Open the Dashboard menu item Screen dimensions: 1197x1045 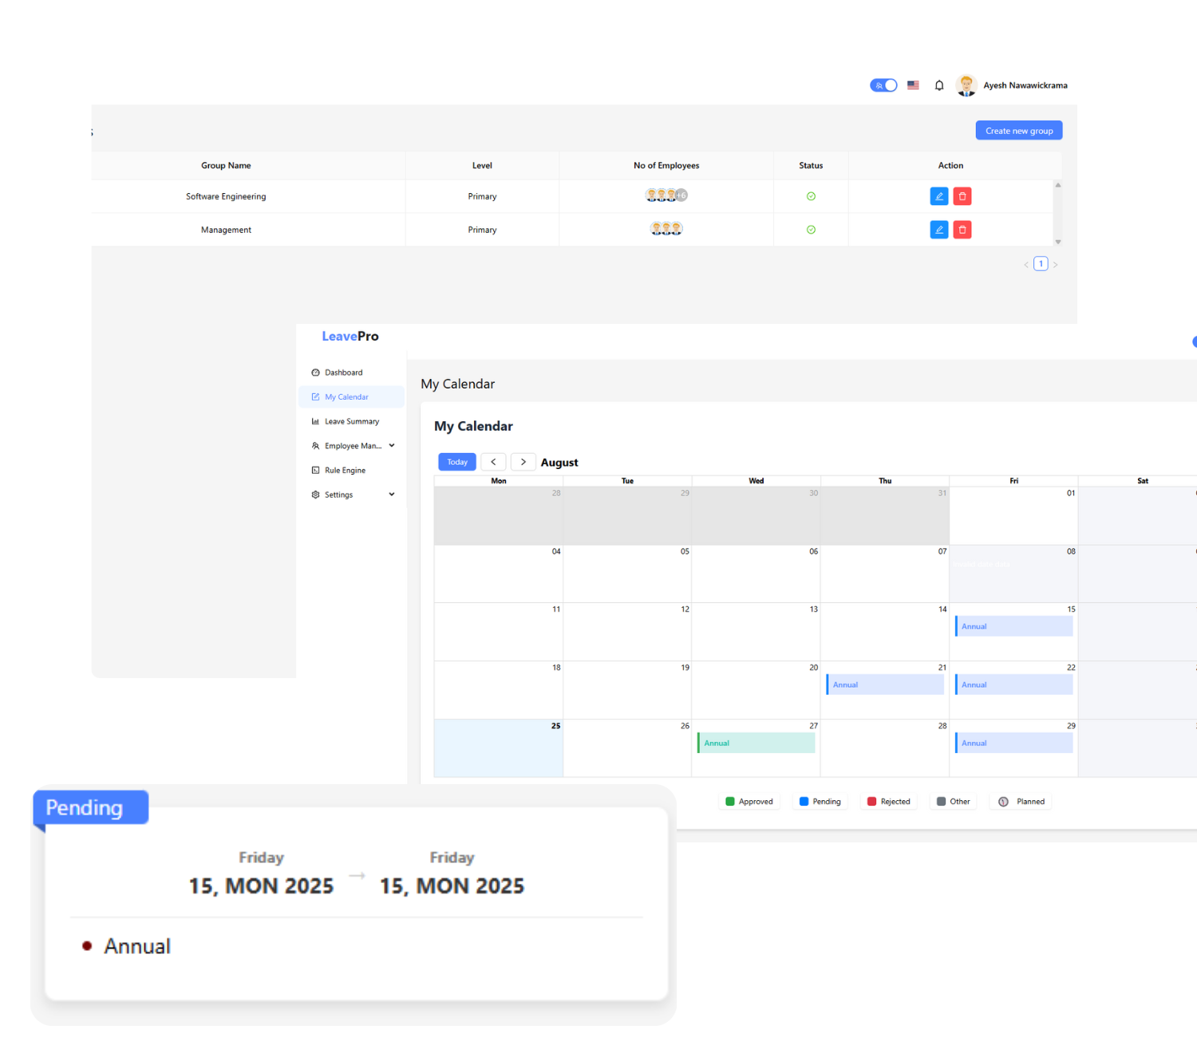coord(343,373)
